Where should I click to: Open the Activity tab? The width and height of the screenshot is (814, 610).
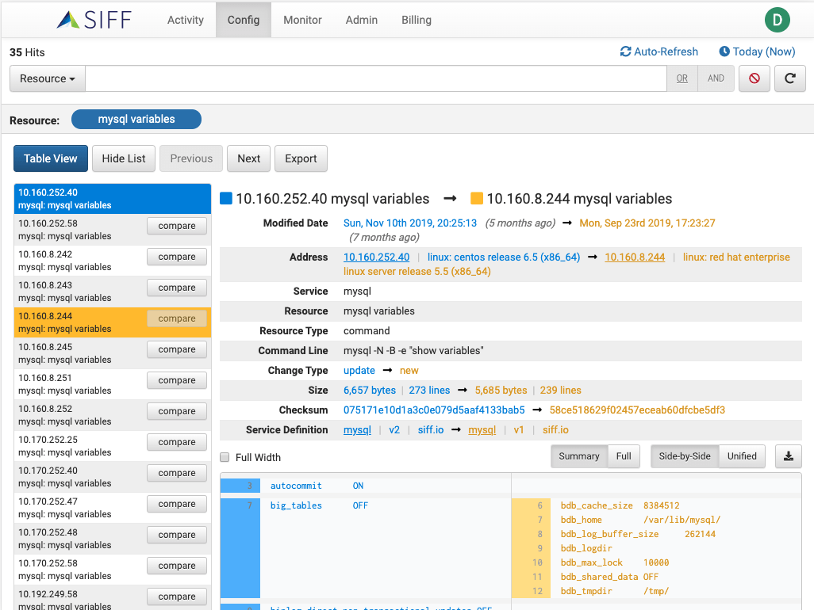coord(186,20)
